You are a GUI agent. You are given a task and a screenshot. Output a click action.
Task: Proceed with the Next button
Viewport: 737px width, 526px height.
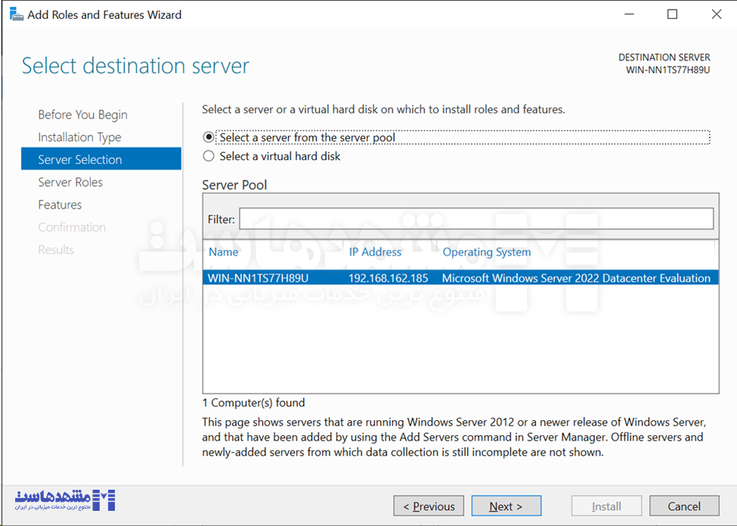pos(506,506)
